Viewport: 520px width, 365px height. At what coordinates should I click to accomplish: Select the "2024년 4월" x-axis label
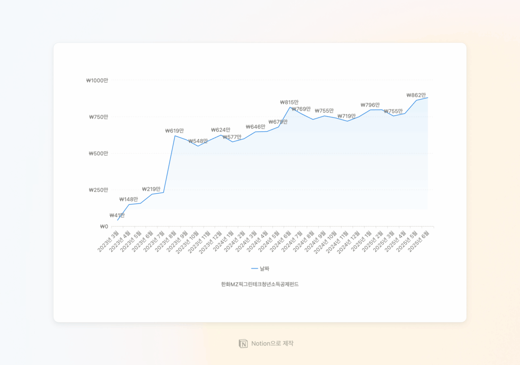point(258,242)
